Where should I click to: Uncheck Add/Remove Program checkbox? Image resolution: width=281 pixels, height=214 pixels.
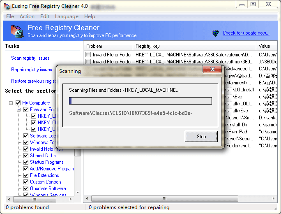click(26, 169)
